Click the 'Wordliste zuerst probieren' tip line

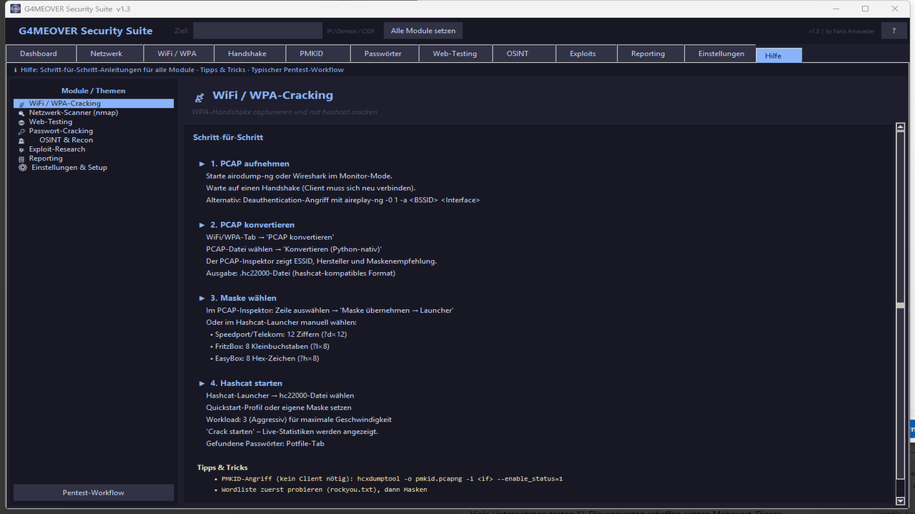[321, 490]
